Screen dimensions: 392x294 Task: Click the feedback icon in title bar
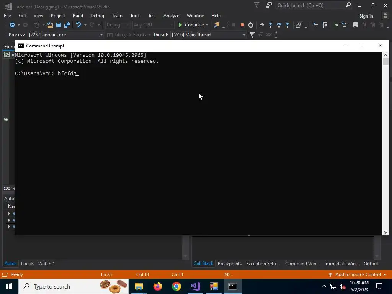[269, 5]
